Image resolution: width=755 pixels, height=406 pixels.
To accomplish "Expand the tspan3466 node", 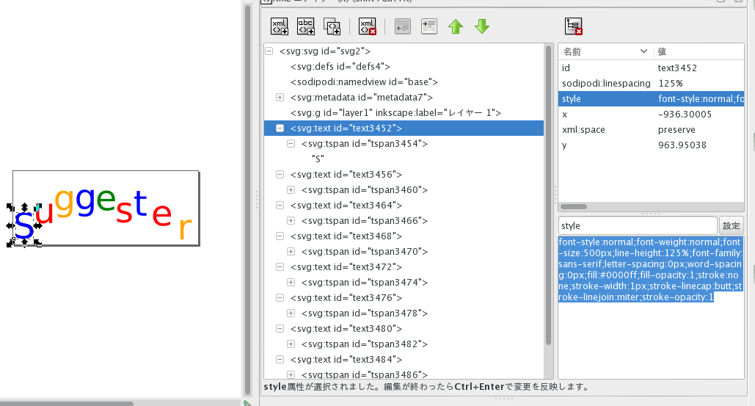I will click(x=291, y=220).
